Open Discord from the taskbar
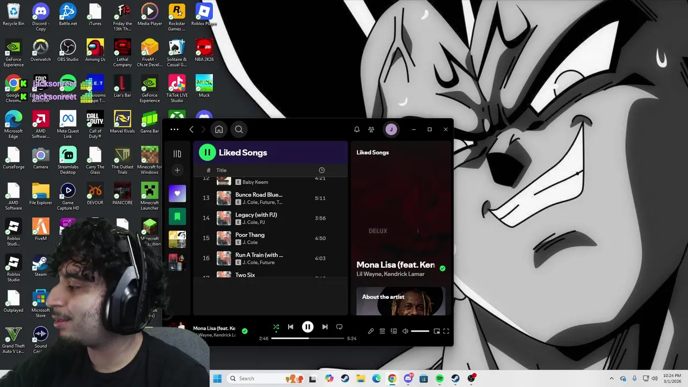Image resolution: width=688 pixels, height=387 pixels. (x=408, y=378)
